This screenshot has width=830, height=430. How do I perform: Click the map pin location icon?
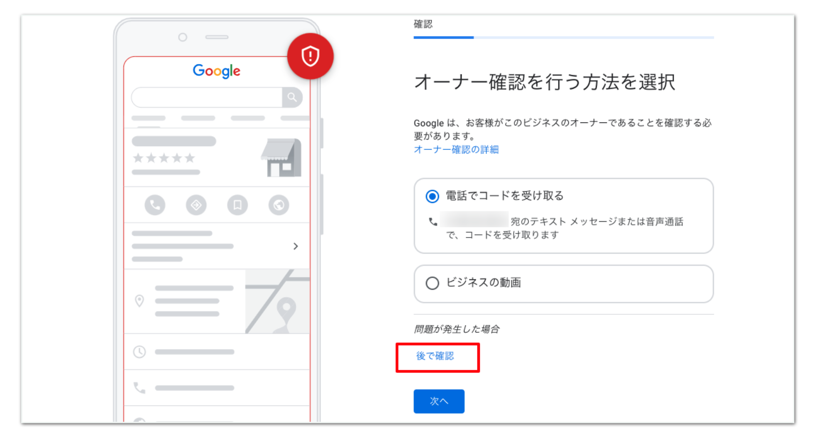click(139, 301)
